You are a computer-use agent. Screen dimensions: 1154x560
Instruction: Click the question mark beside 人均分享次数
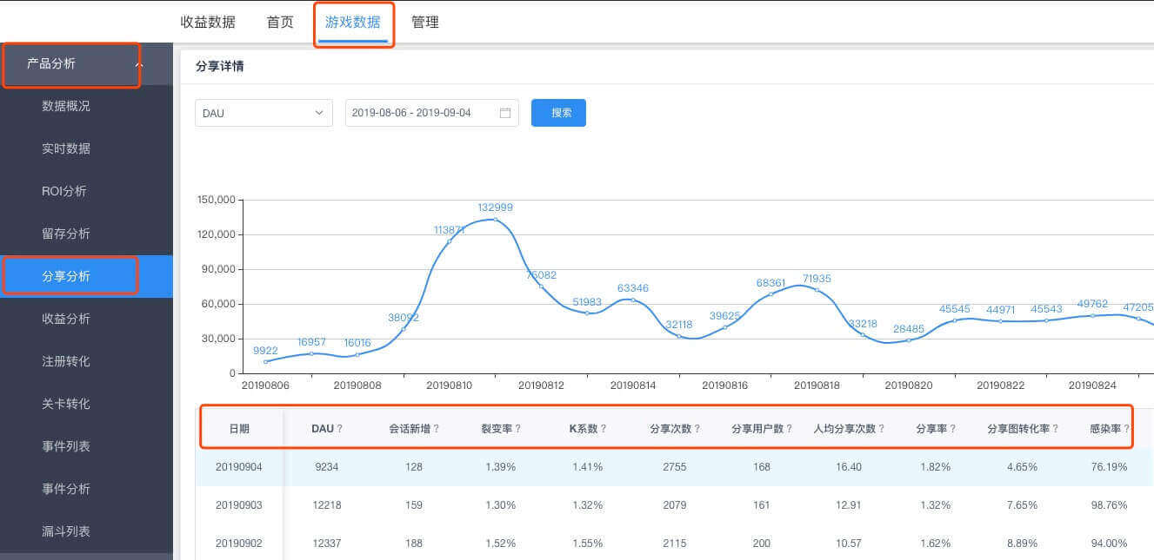pyautogui.click(x=881, y=429)
